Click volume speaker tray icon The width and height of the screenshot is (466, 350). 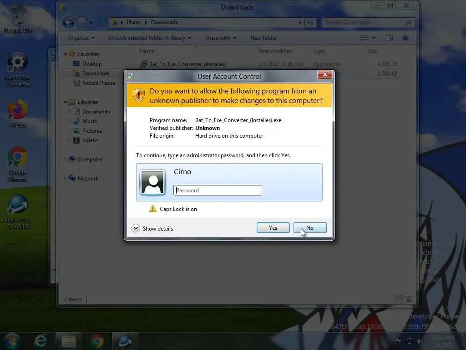(420, 341)
